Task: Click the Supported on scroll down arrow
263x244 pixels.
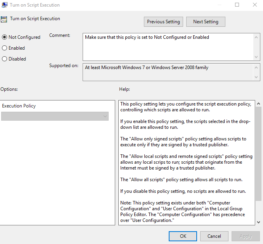Action: pyautogui.click(x=256, y=77)
